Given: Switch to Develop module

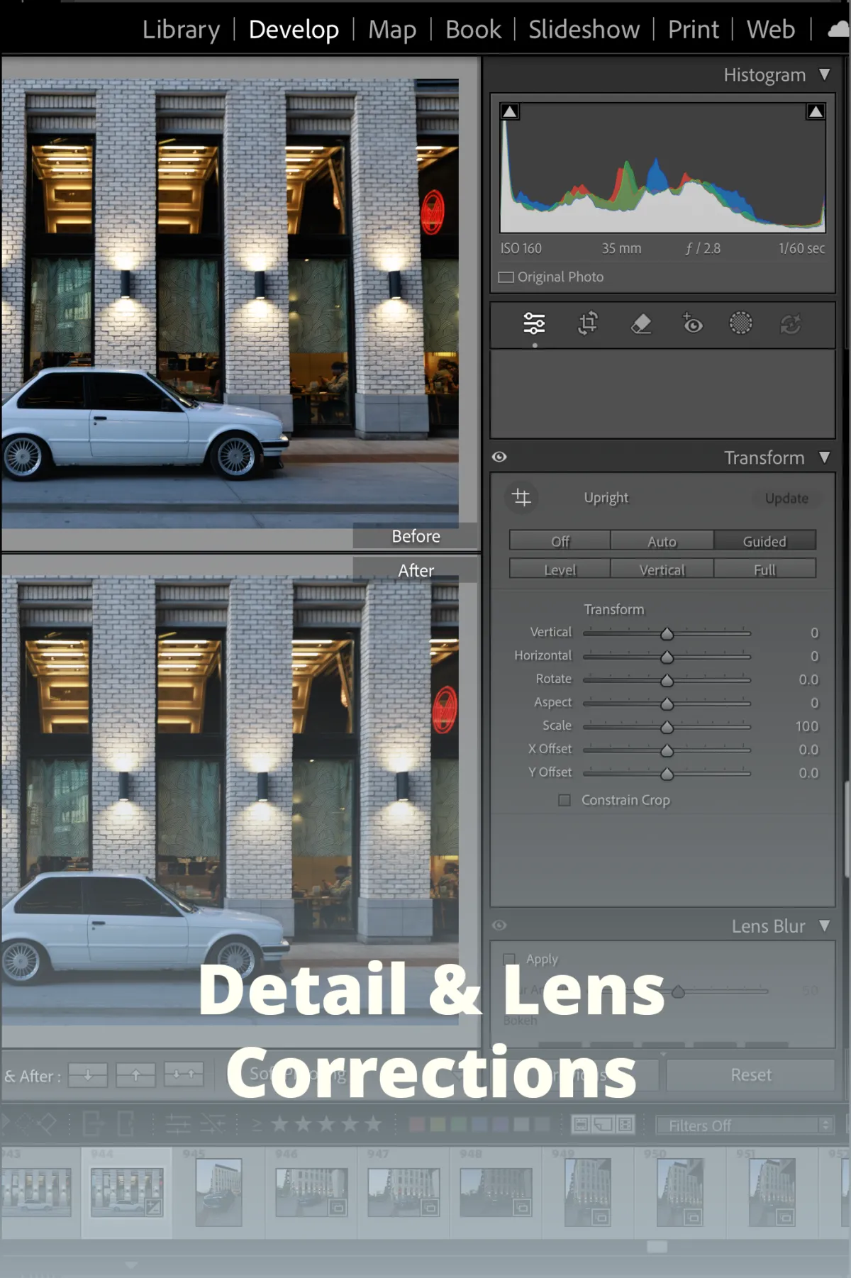Looking at the screenshot, I should (x=294, y=29).
